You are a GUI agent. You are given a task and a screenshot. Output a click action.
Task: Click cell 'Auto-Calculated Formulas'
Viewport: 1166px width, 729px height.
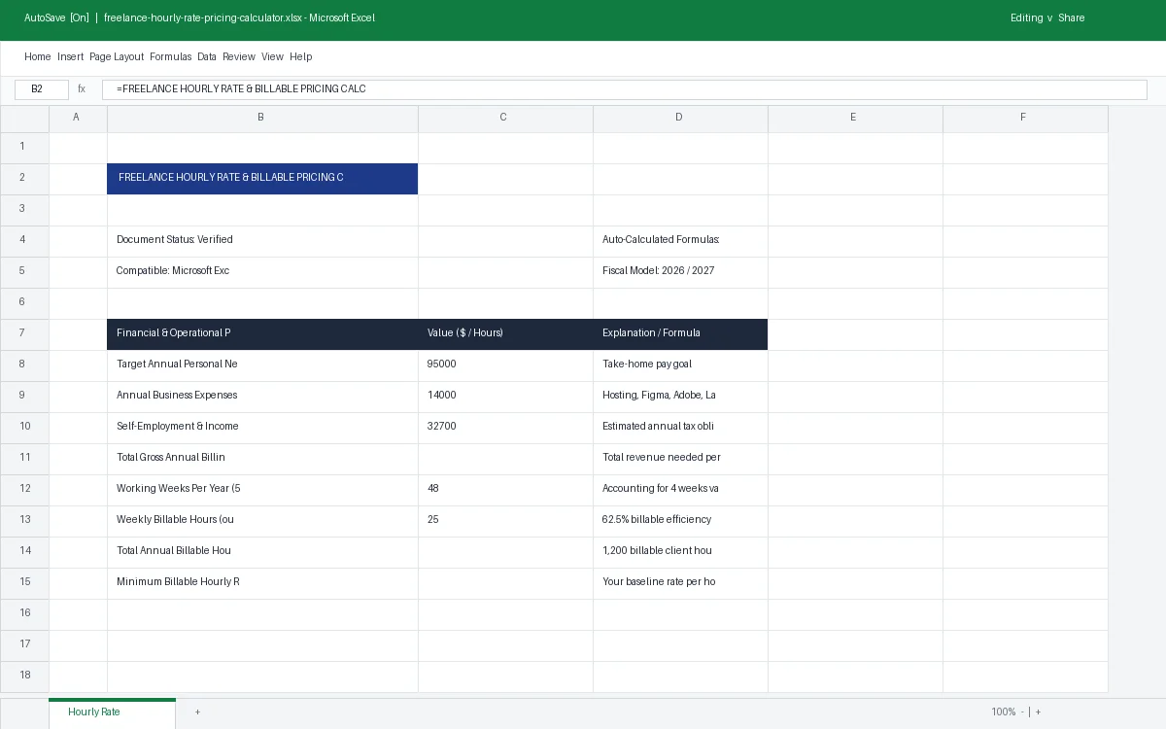680,241
